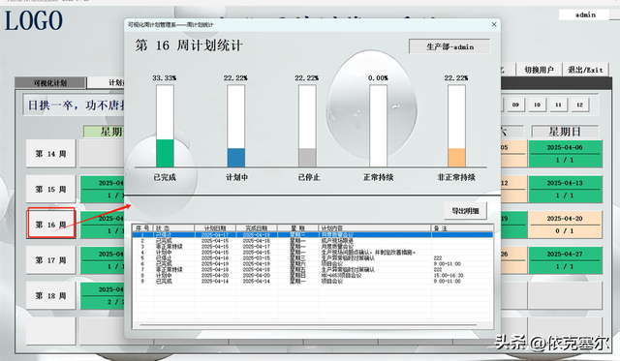Click the 退出/Exit button
Viewport: 620px width, 361px height.
[x=585, y=70]
